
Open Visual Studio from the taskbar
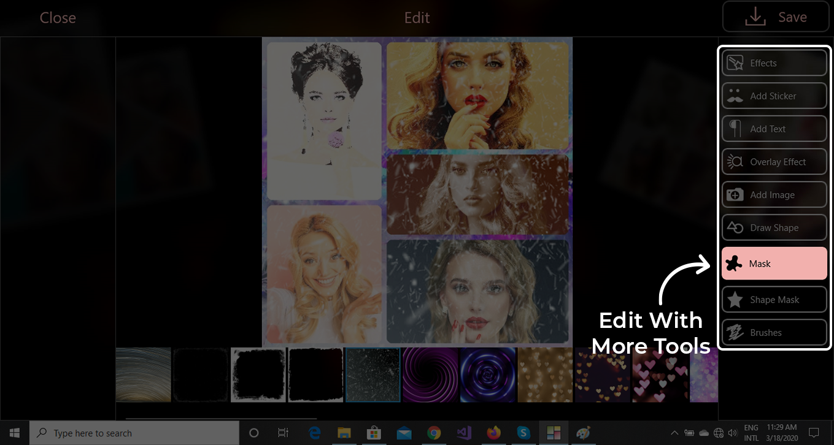464,433
